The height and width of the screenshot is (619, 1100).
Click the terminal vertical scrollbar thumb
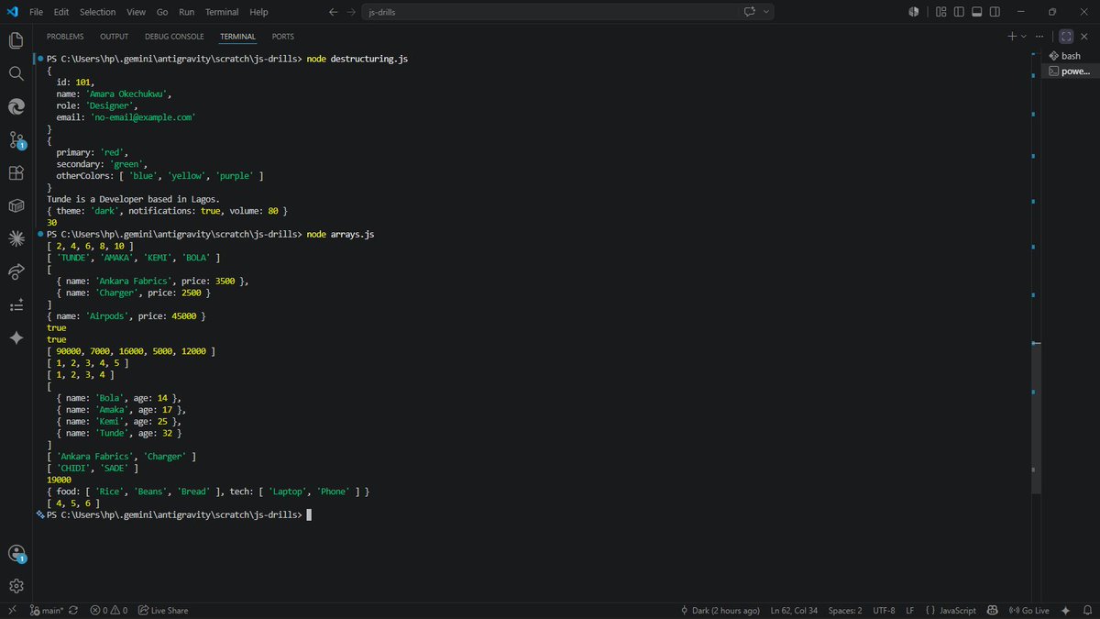click(1037, 418)
